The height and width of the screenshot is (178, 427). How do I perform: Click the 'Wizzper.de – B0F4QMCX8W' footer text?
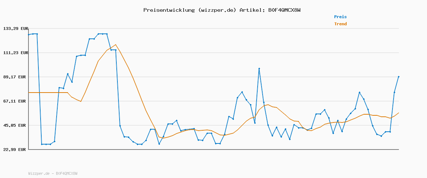pyautogui.click(x=53, y=173)
